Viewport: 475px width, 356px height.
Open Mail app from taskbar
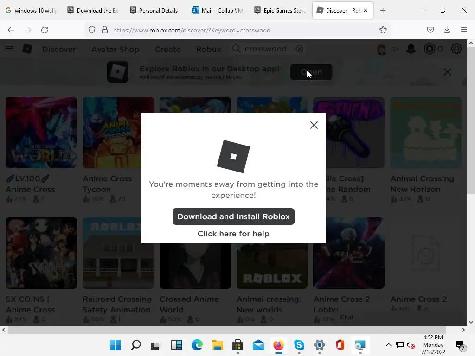[258, 345]
